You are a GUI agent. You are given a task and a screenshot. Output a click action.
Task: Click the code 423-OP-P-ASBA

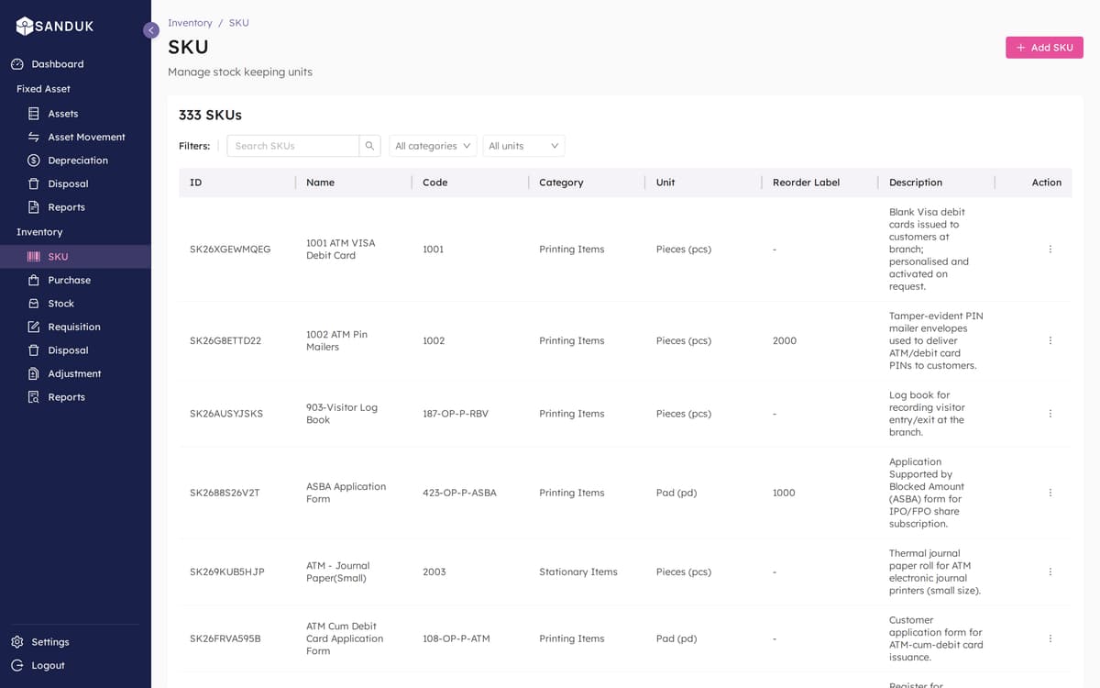(x=459, y=493)
